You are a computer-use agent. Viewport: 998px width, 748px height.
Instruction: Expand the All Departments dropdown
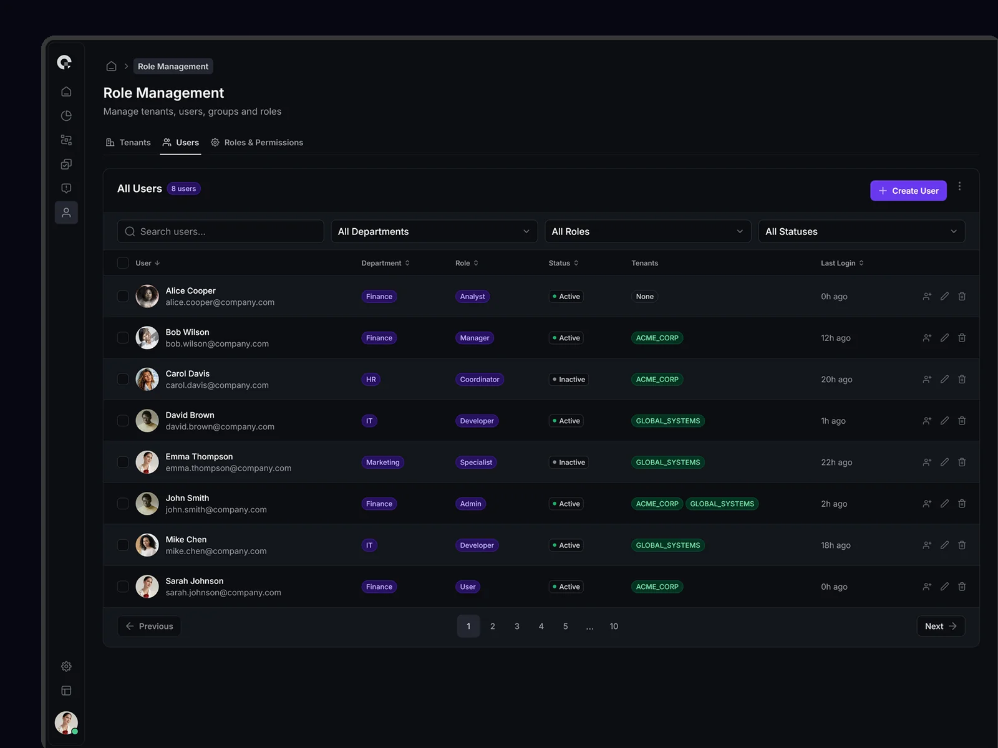pyautogui.click(x=434, y=231)
